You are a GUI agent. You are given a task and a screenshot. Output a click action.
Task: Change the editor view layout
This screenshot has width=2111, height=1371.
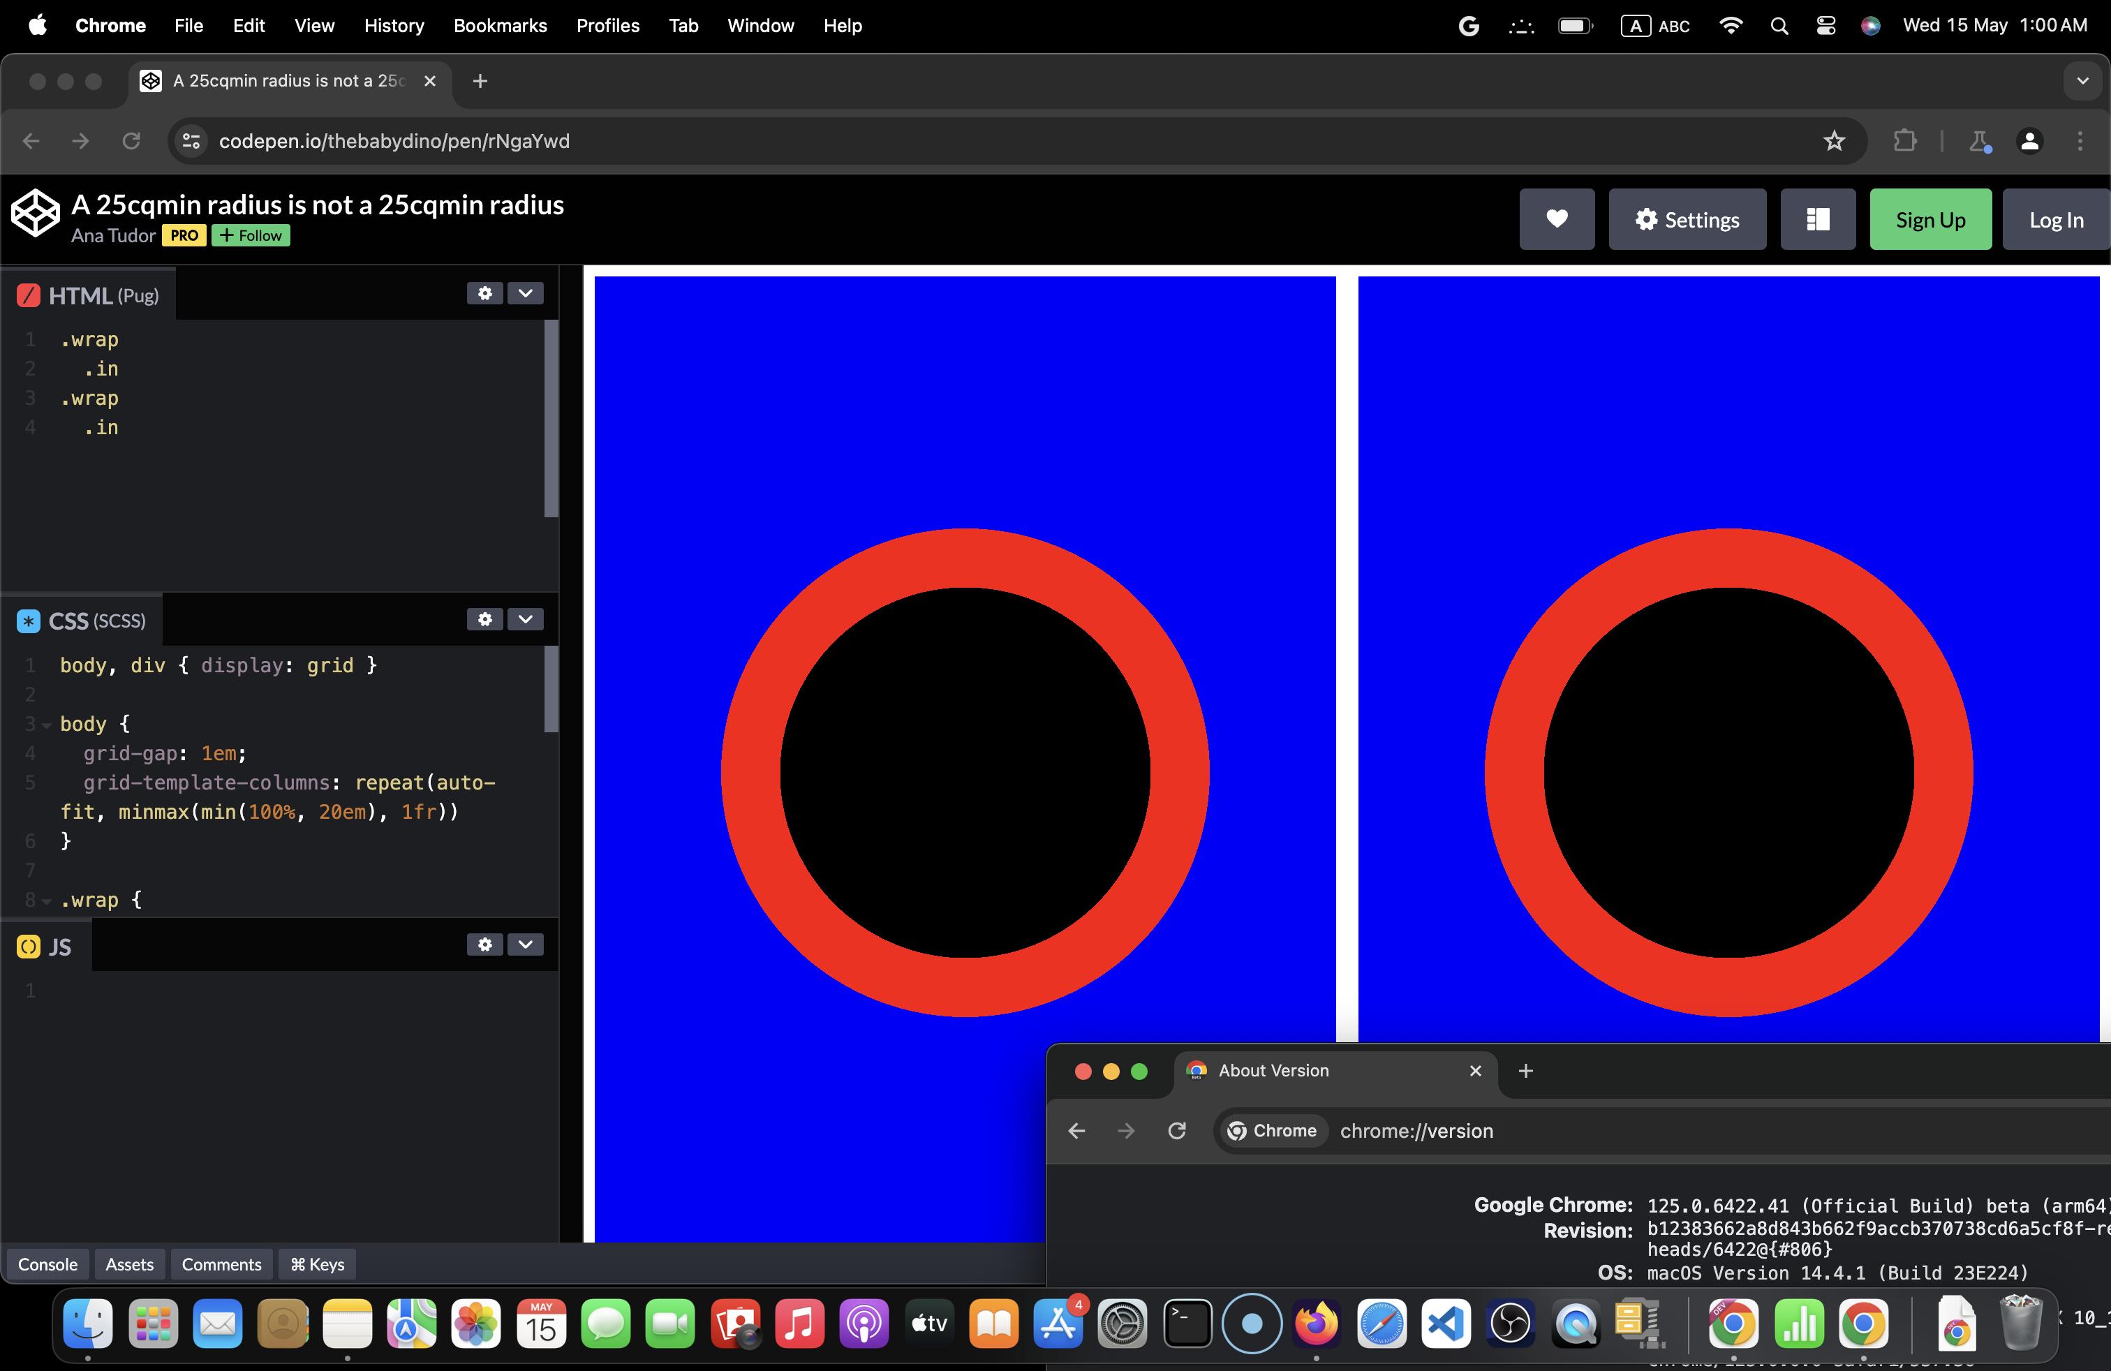point(1817,219)
